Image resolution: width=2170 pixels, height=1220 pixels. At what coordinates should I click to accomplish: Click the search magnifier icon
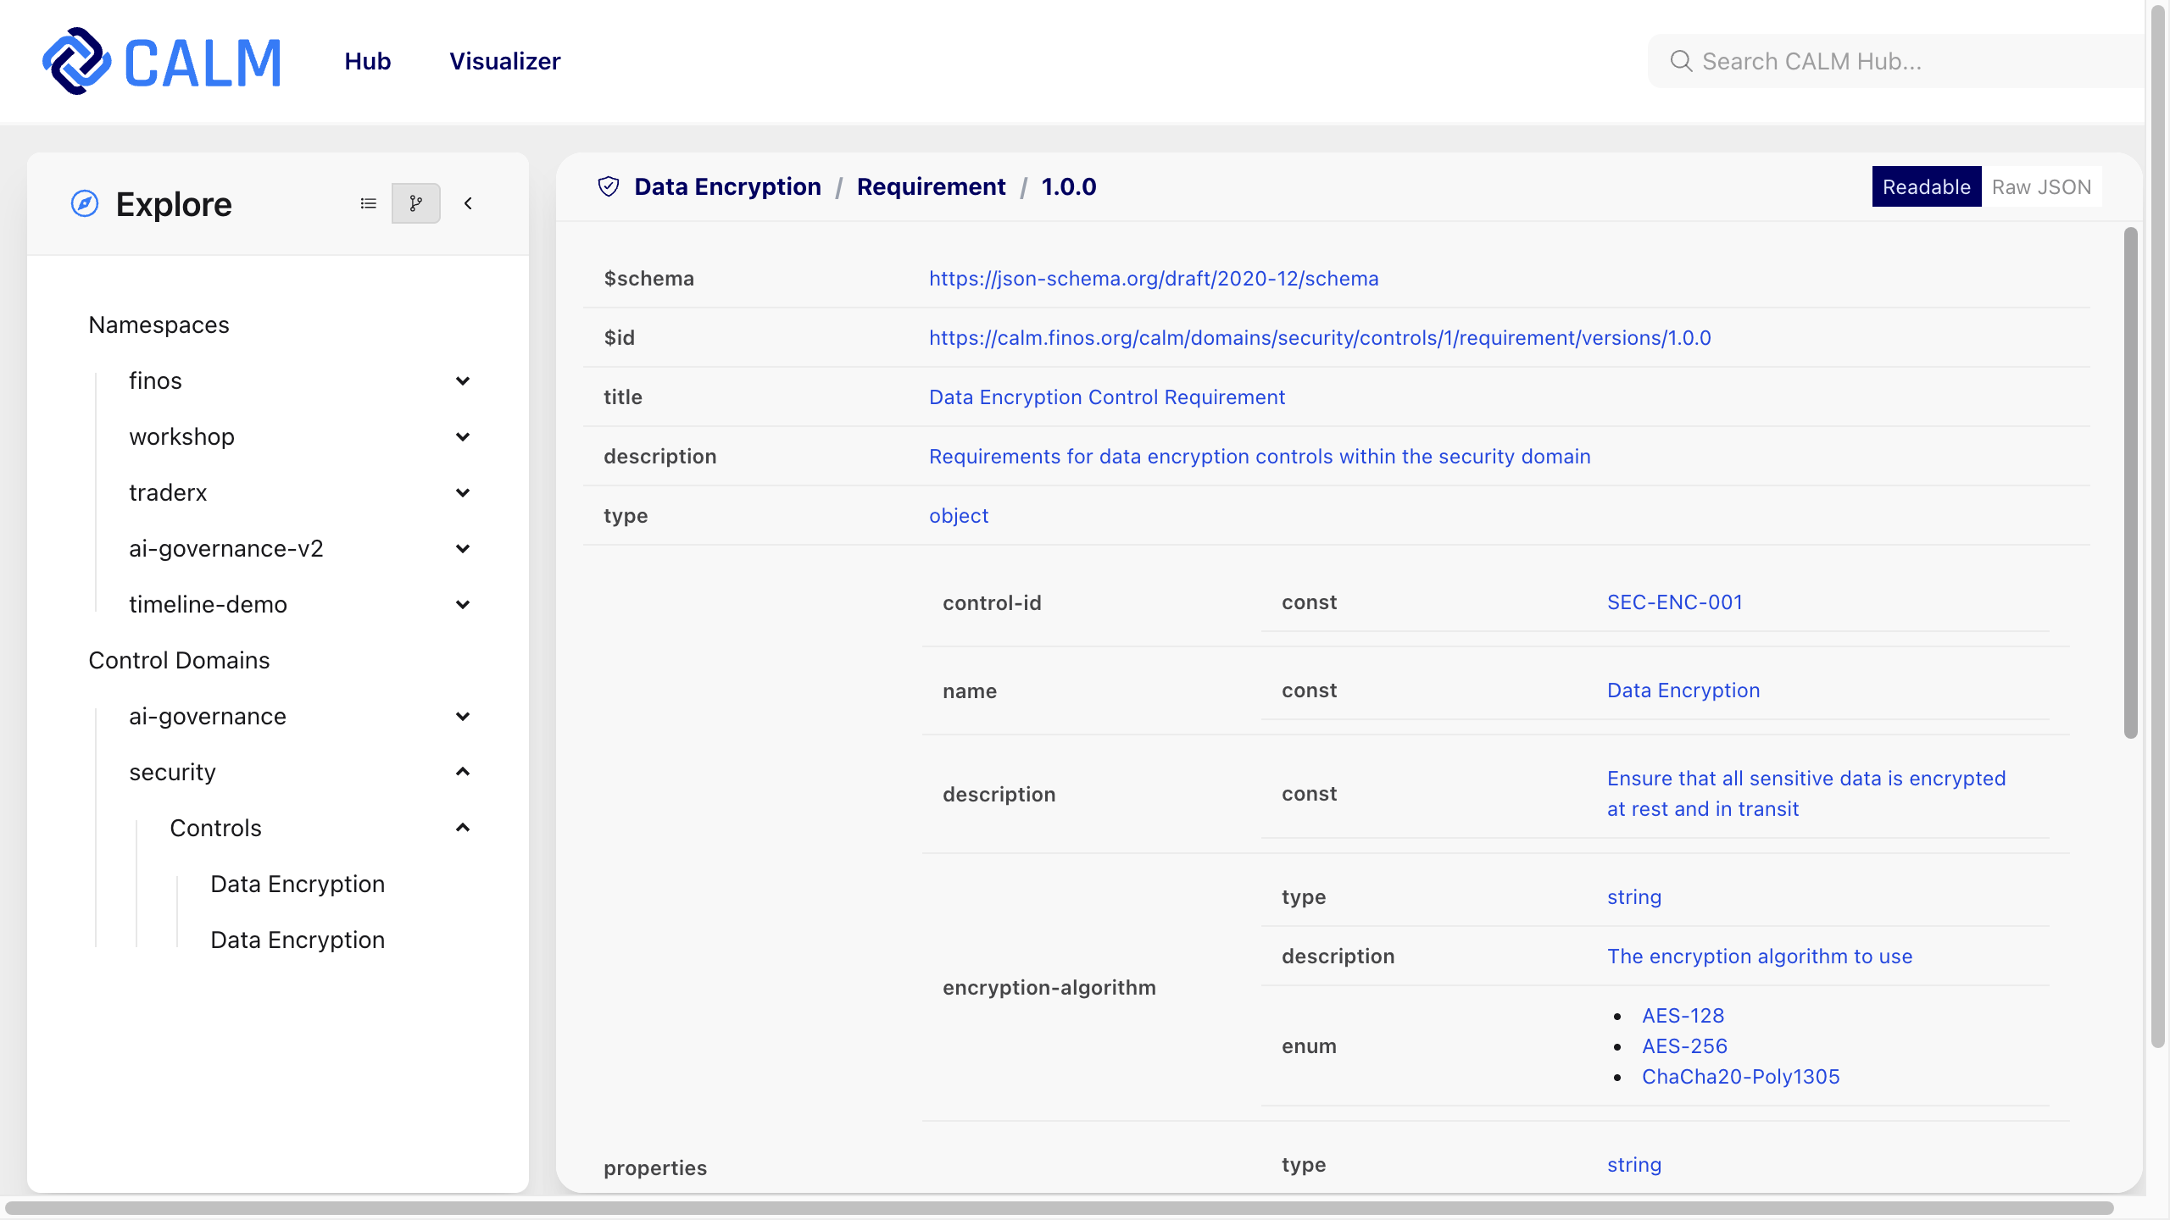click(1681, 61)
